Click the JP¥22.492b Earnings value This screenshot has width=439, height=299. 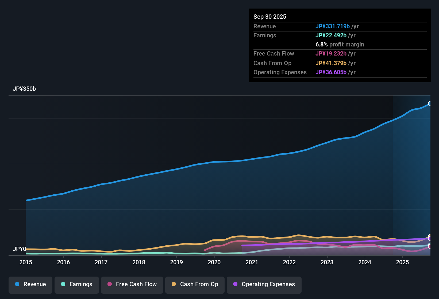click(331, 35)
